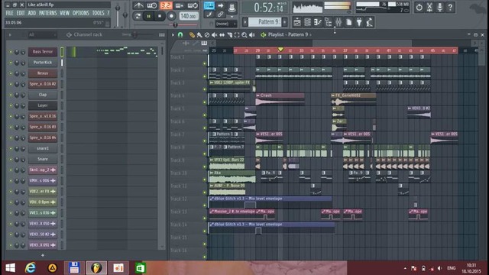Viewport: 489px width, 275px height.
Task: Mute the PorterKick channel
Action: tap(10, 63)
